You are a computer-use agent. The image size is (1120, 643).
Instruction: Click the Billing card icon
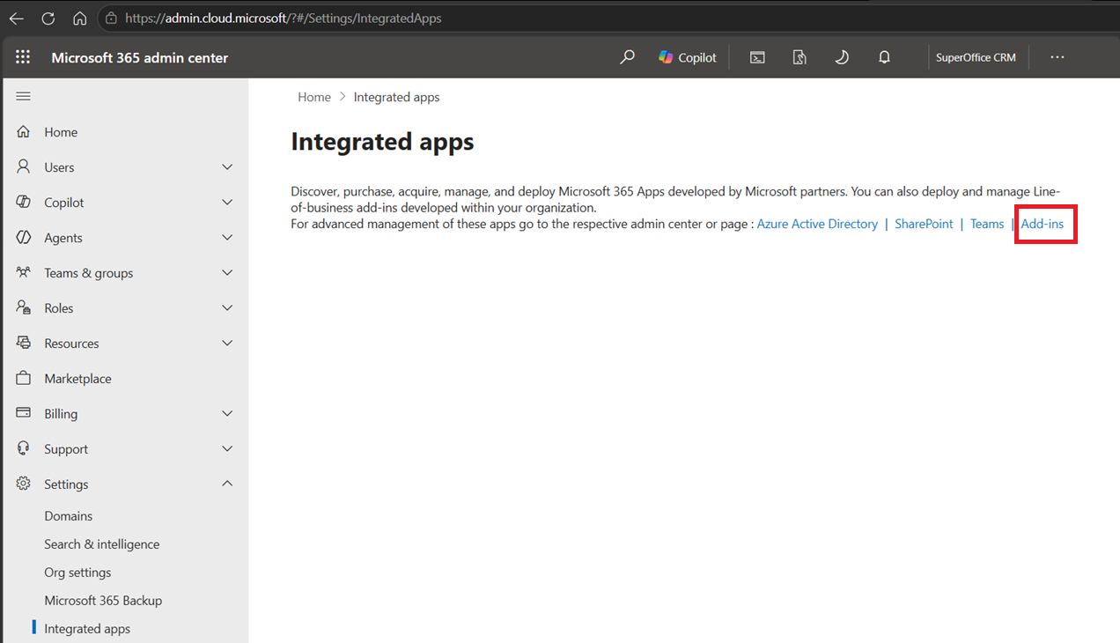(x=24, y=413)
